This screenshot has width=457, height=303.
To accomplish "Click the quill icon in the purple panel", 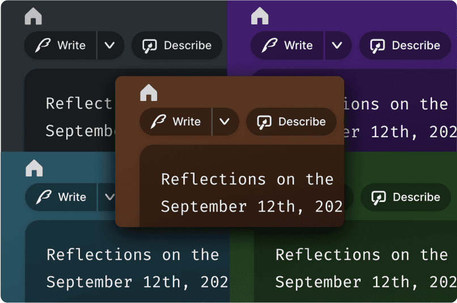I will pos(270,45).
